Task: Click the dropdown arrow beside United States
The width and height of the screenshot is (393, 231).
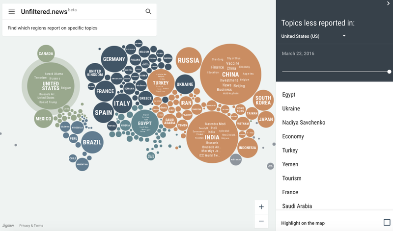Action: click(x=344, y=36)
